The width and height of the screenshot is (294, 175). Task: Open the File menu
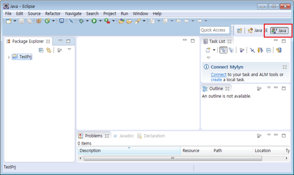[8, 13]
